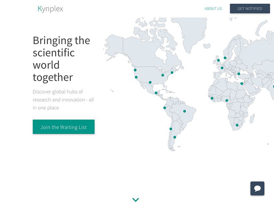
Task: Click the map marker on Scandinavia
Action: (225, 58)
